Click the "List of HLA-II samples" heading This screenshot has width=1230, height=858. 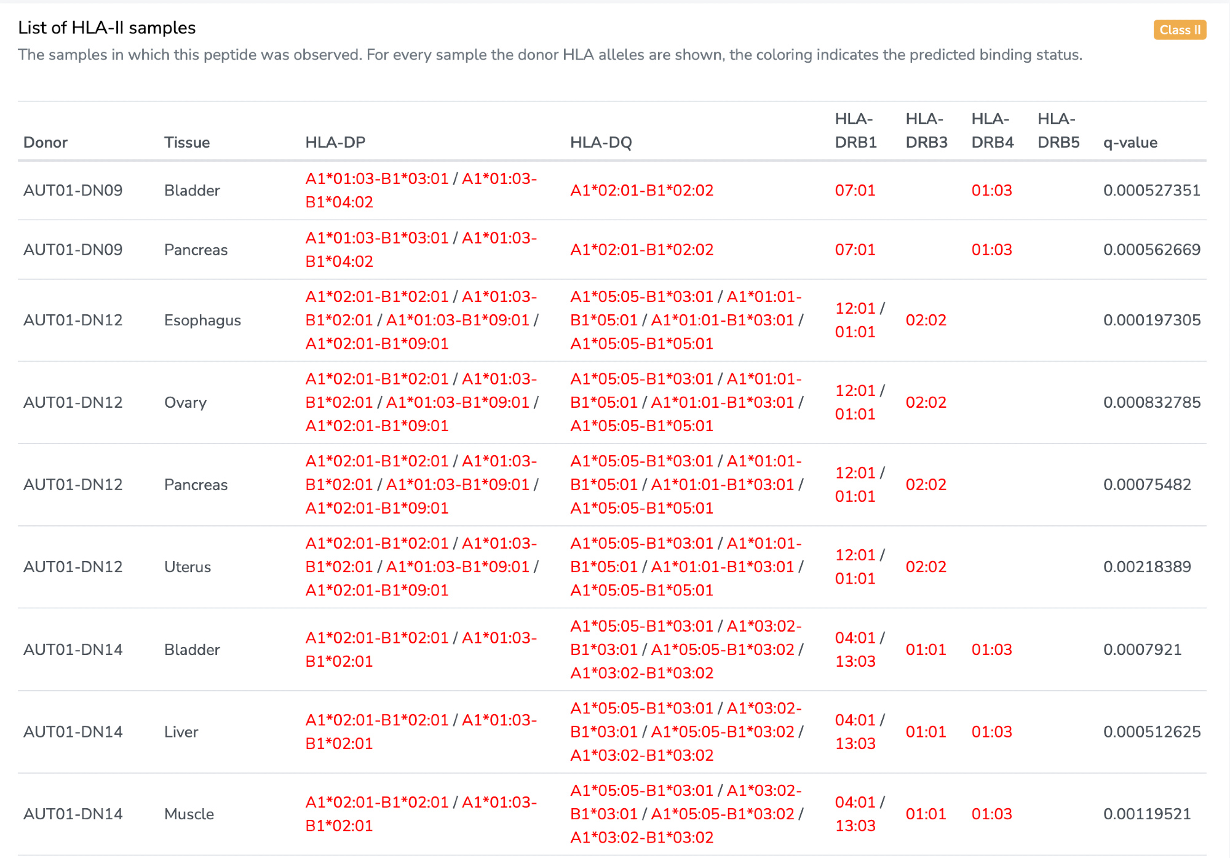coord(107,28)
